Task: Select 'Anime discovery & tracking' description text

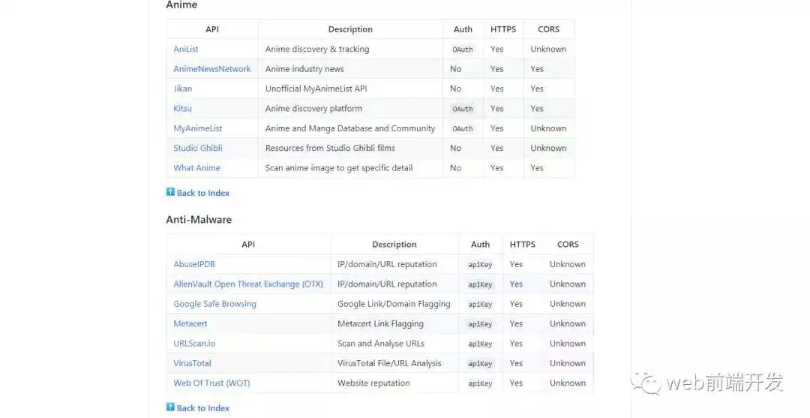Action: (x=317, y=49)
